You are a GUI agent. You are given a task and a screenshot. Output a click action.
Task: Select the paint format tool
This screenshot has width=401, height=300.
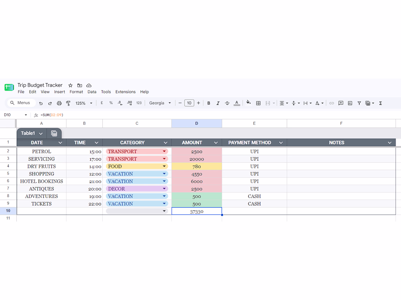click(68, 103)
